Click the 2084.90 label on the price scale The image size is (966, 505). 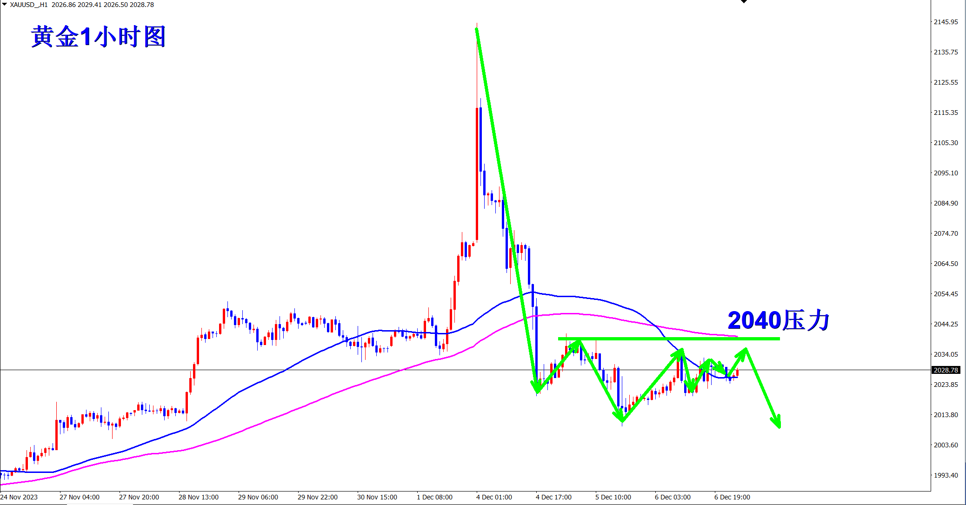[x=946, y=203]
